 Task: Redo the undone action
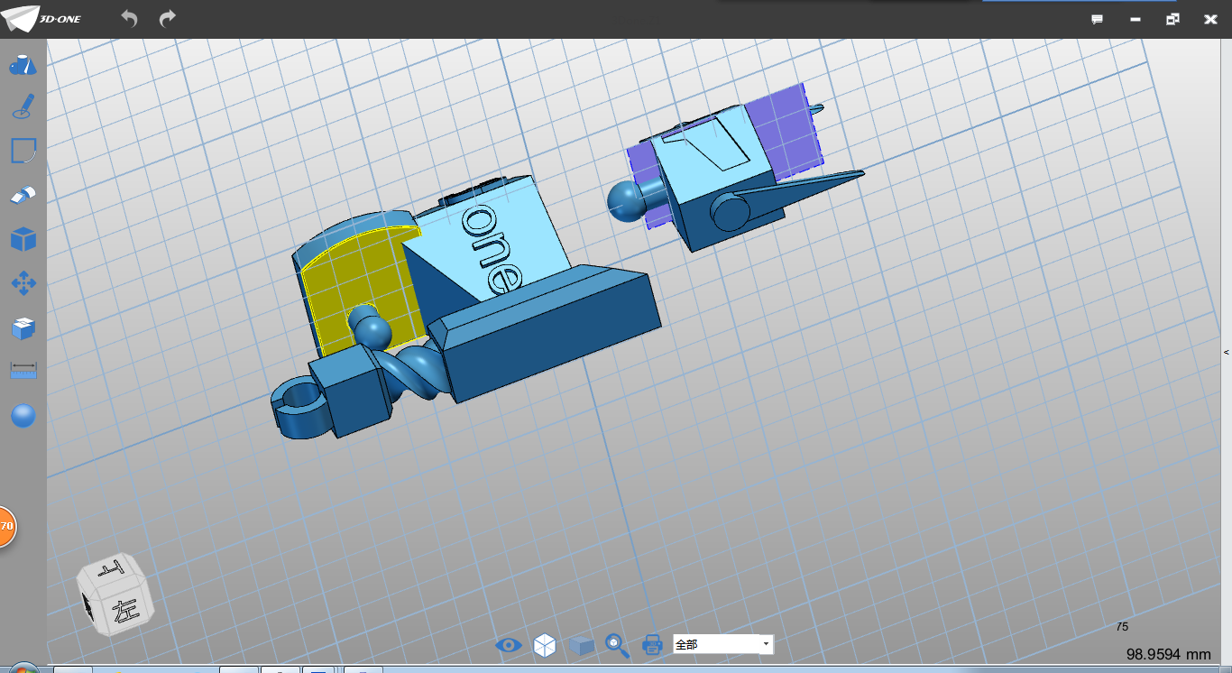168,19
